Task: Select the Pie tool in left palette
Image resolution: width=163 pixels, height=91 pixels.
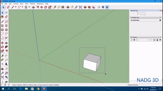Action: (6, 38)
